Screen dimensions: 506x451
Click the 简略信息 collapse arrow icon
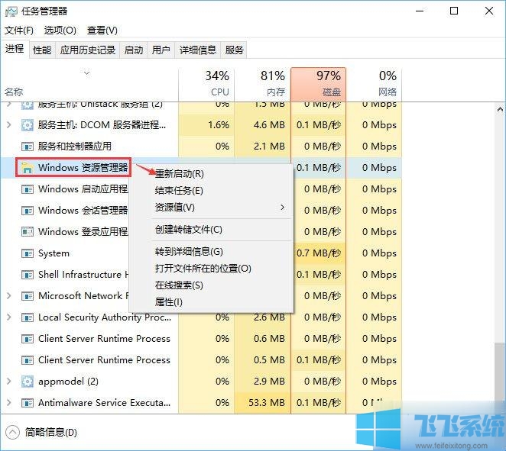point(12,433)
